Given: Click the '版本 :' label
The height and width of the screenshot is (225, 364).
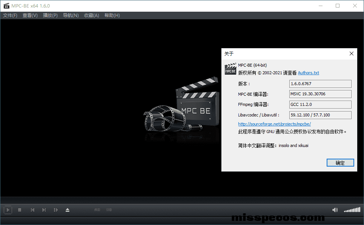Looking at the screenshot, I should [x=244, y=84].
